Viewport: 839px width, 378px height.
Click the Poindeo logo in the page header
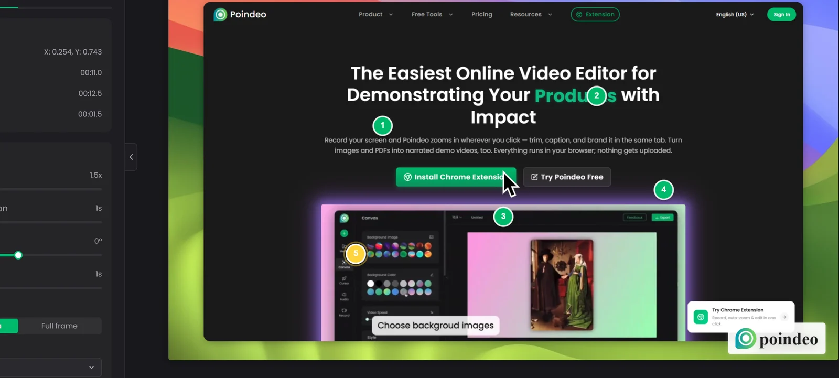[x=240, y=15]
